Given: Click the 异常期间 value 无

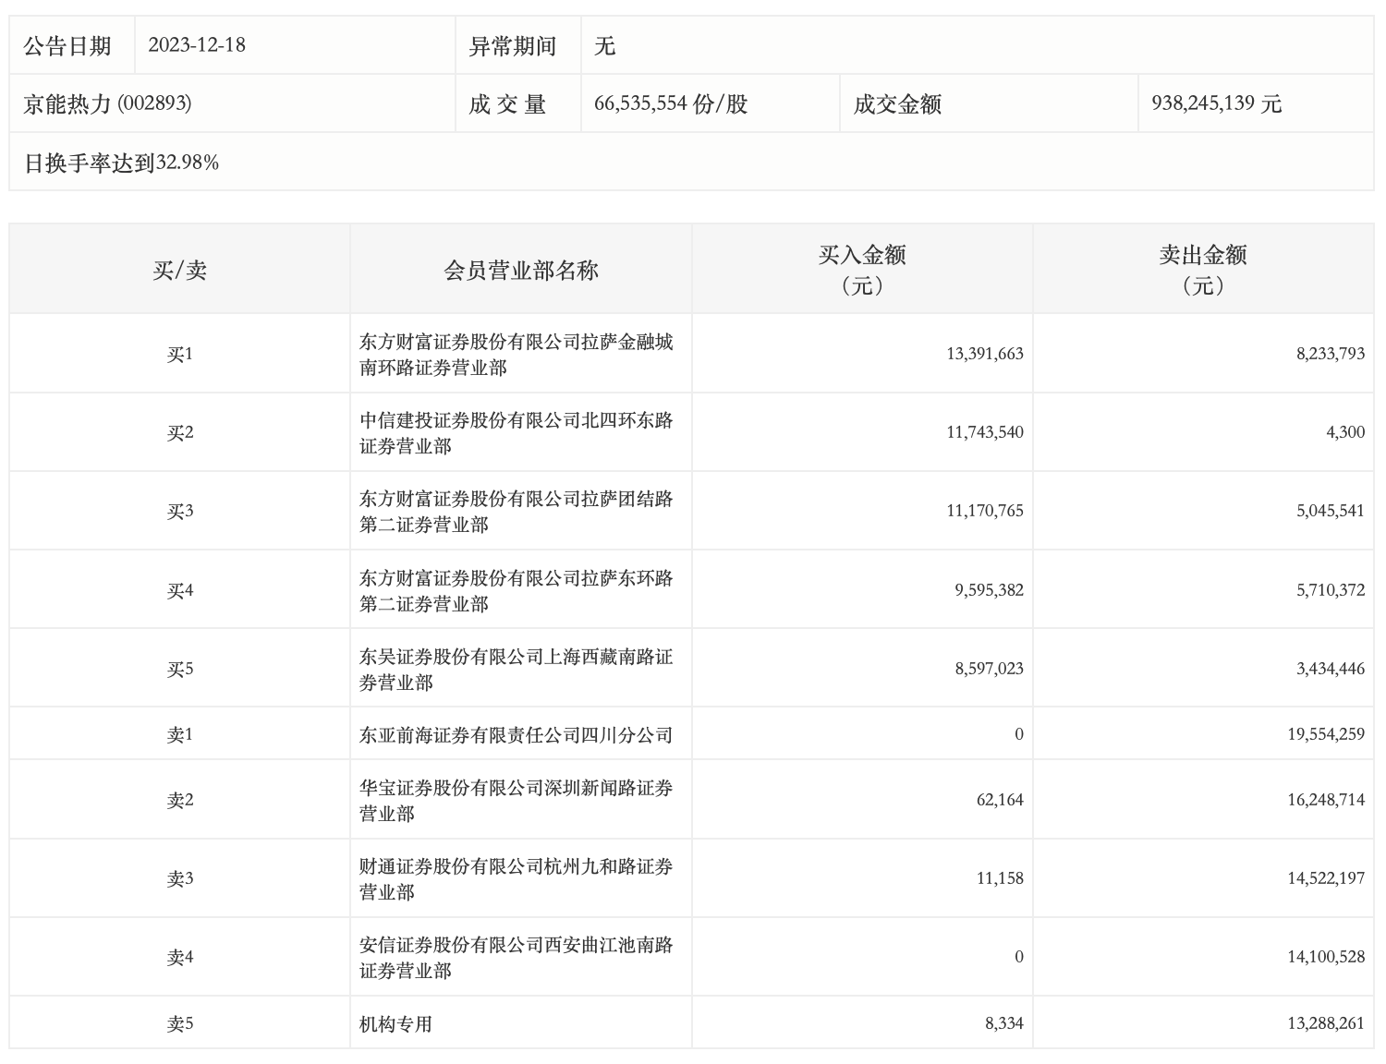Looking at the screenshot, I should pos(604,45).
